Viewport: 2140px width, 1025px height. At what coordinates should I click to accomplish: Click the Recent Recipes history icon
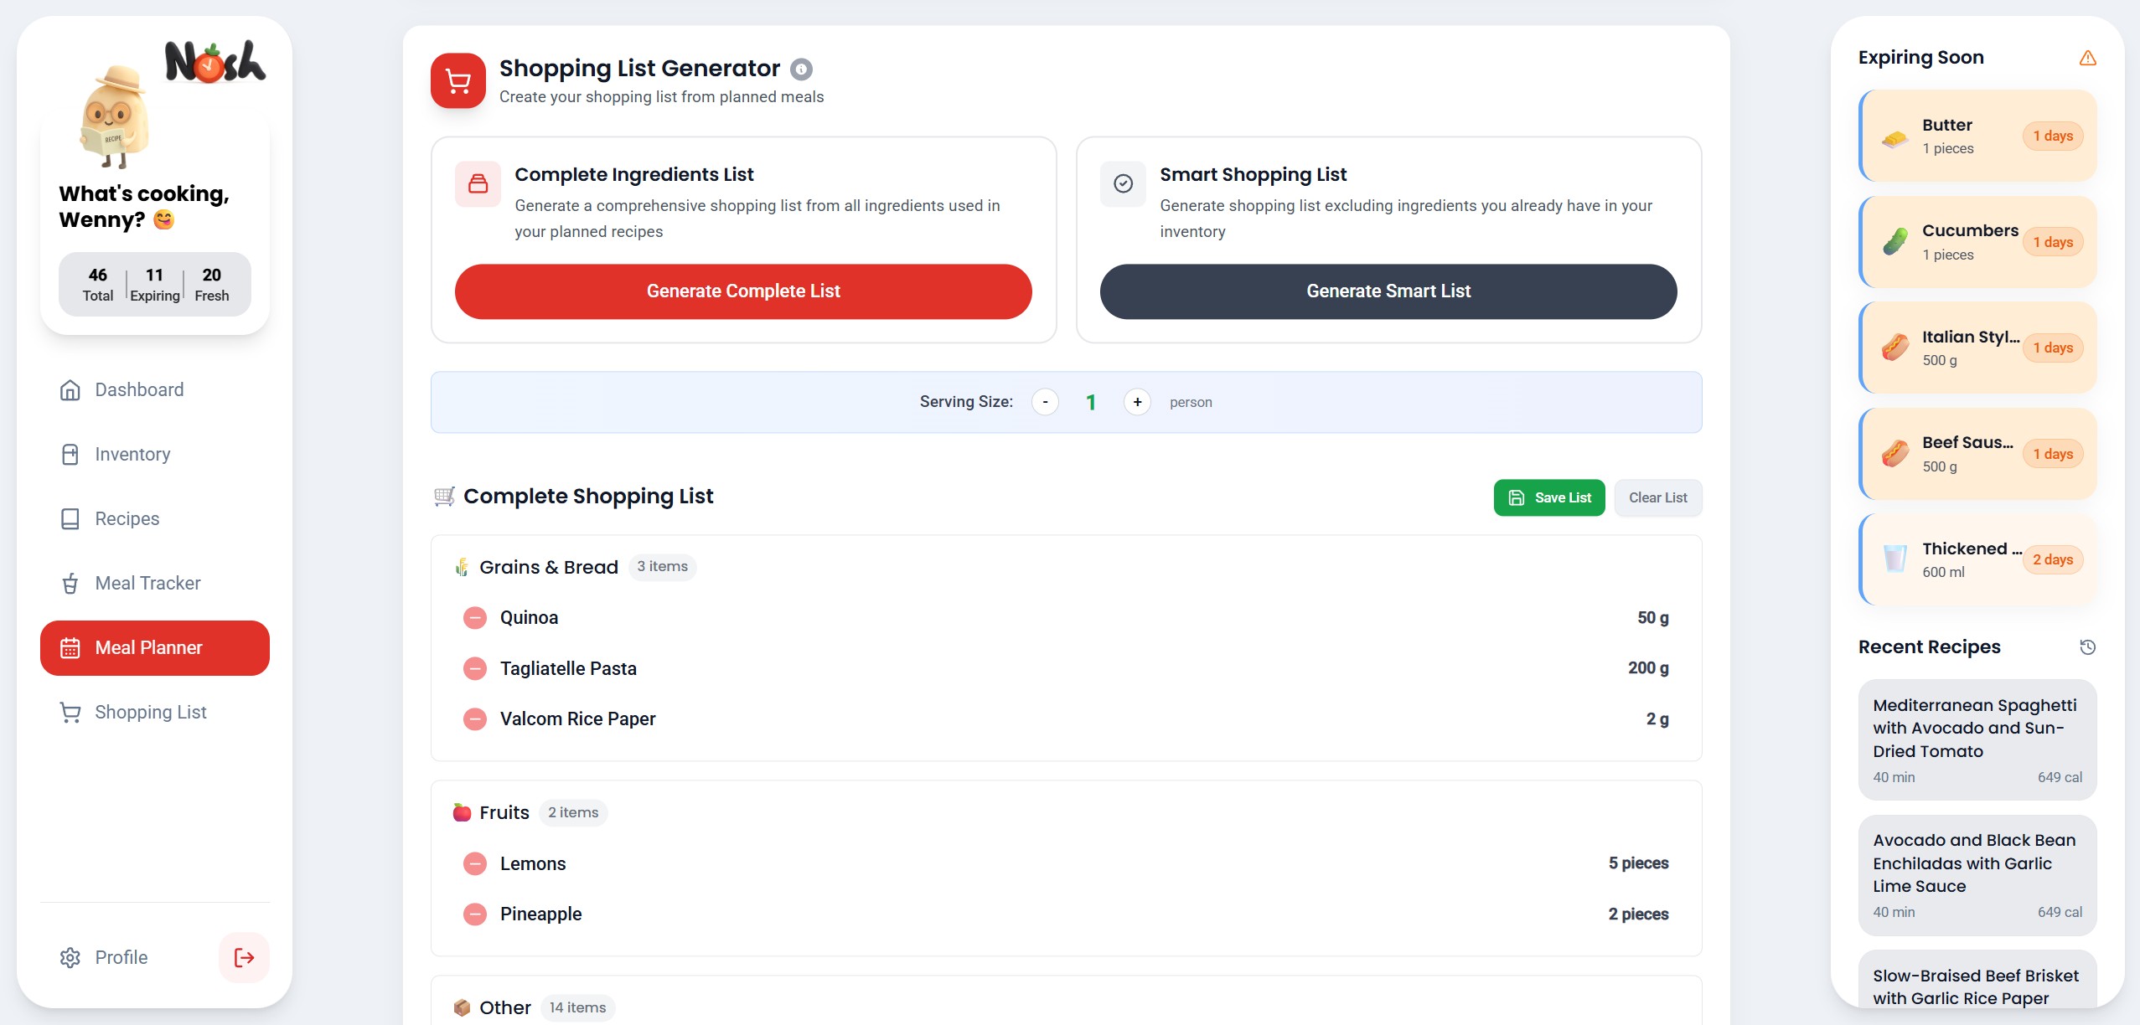[2087, 646]
